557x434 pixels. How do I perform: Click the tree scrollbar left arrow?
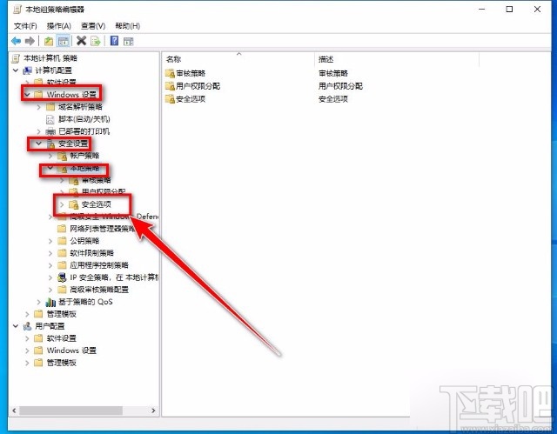14,411
